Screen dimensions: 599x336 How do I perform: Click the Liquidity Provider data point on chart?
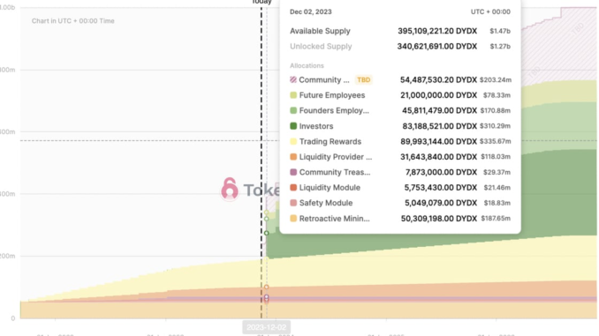[267, 287]
